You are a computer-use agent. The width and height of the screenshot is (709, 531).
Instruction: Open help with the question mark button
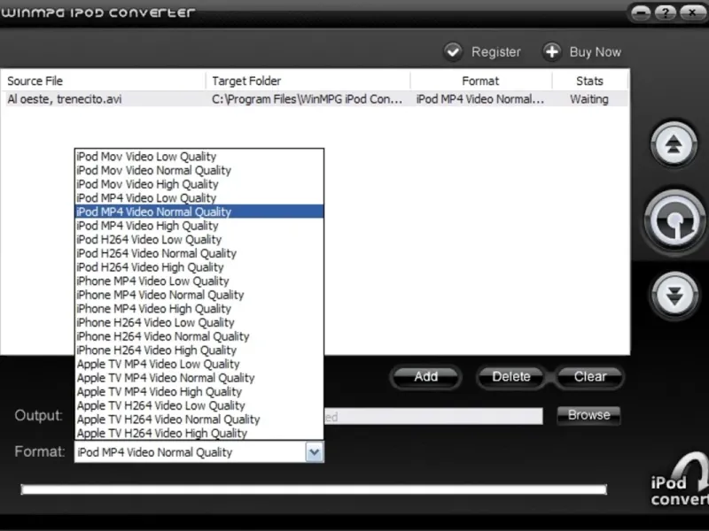pos(666,12)
